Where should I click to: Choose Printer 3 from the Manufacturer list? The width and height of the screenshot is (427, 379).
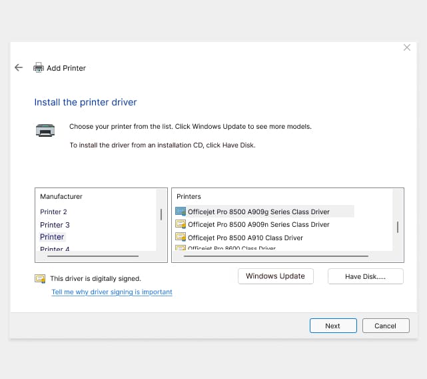click(x=55, y=225)
